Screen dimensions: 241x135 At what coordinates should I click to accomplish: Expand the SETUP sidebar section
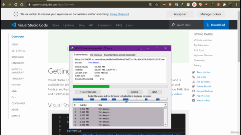click(x=15, y=45)
